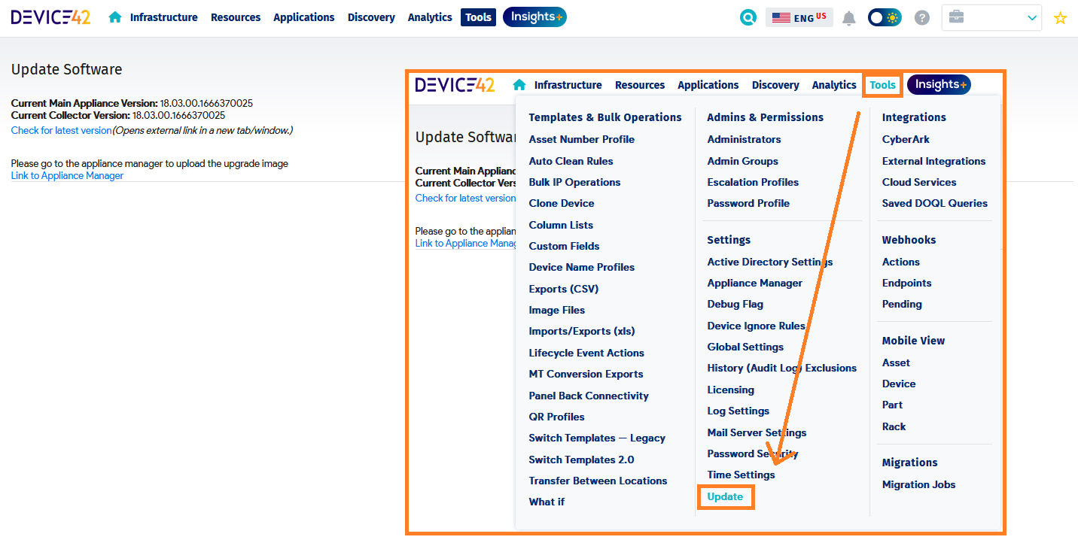This screenshot has height=546, width=1078.
Task: Open the dark-highlighted Tools menu in main top bar
Action: click(478, 17)
